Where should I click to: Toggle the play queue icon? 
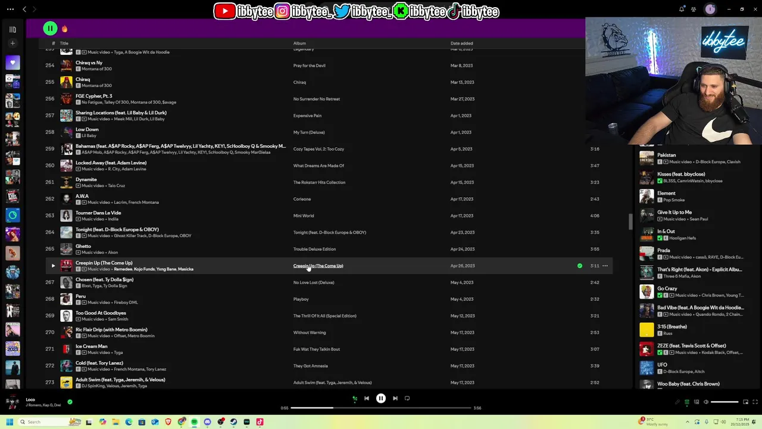(x=686, y=402)
